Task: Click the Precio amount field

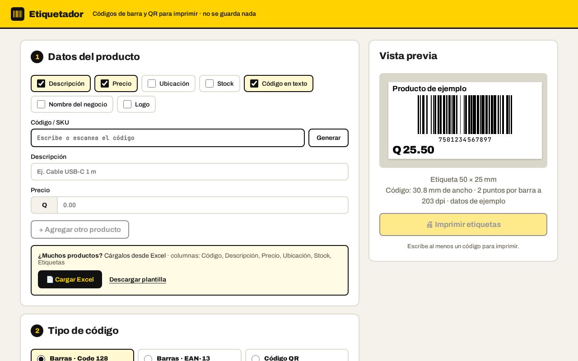Action: (203, 205)
